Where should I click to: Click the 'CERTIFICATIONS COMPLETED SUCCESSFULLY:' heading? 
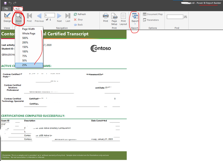click(x=33, y=116)
